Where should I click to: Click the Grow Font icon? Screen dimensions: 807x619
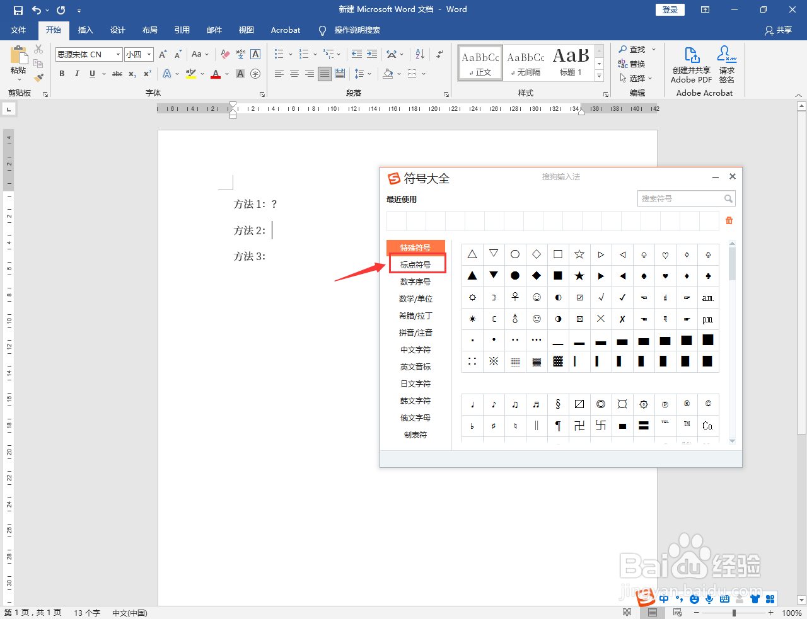(163, 55)
